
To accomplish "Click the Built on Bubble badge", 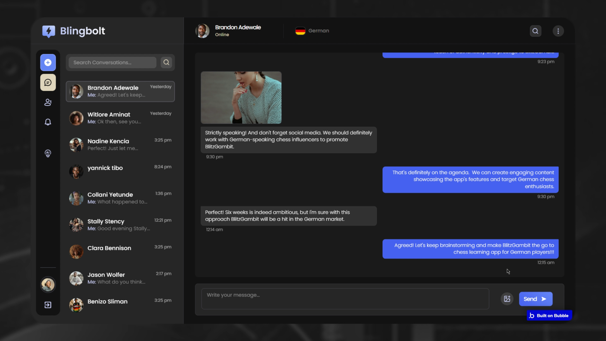I will tap(549, 315).
